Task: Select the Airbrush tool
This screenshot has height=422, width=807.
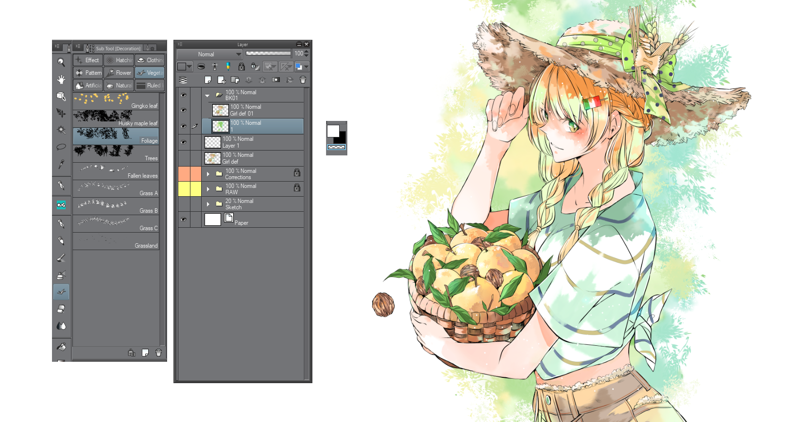Action: tap(61, 275)
